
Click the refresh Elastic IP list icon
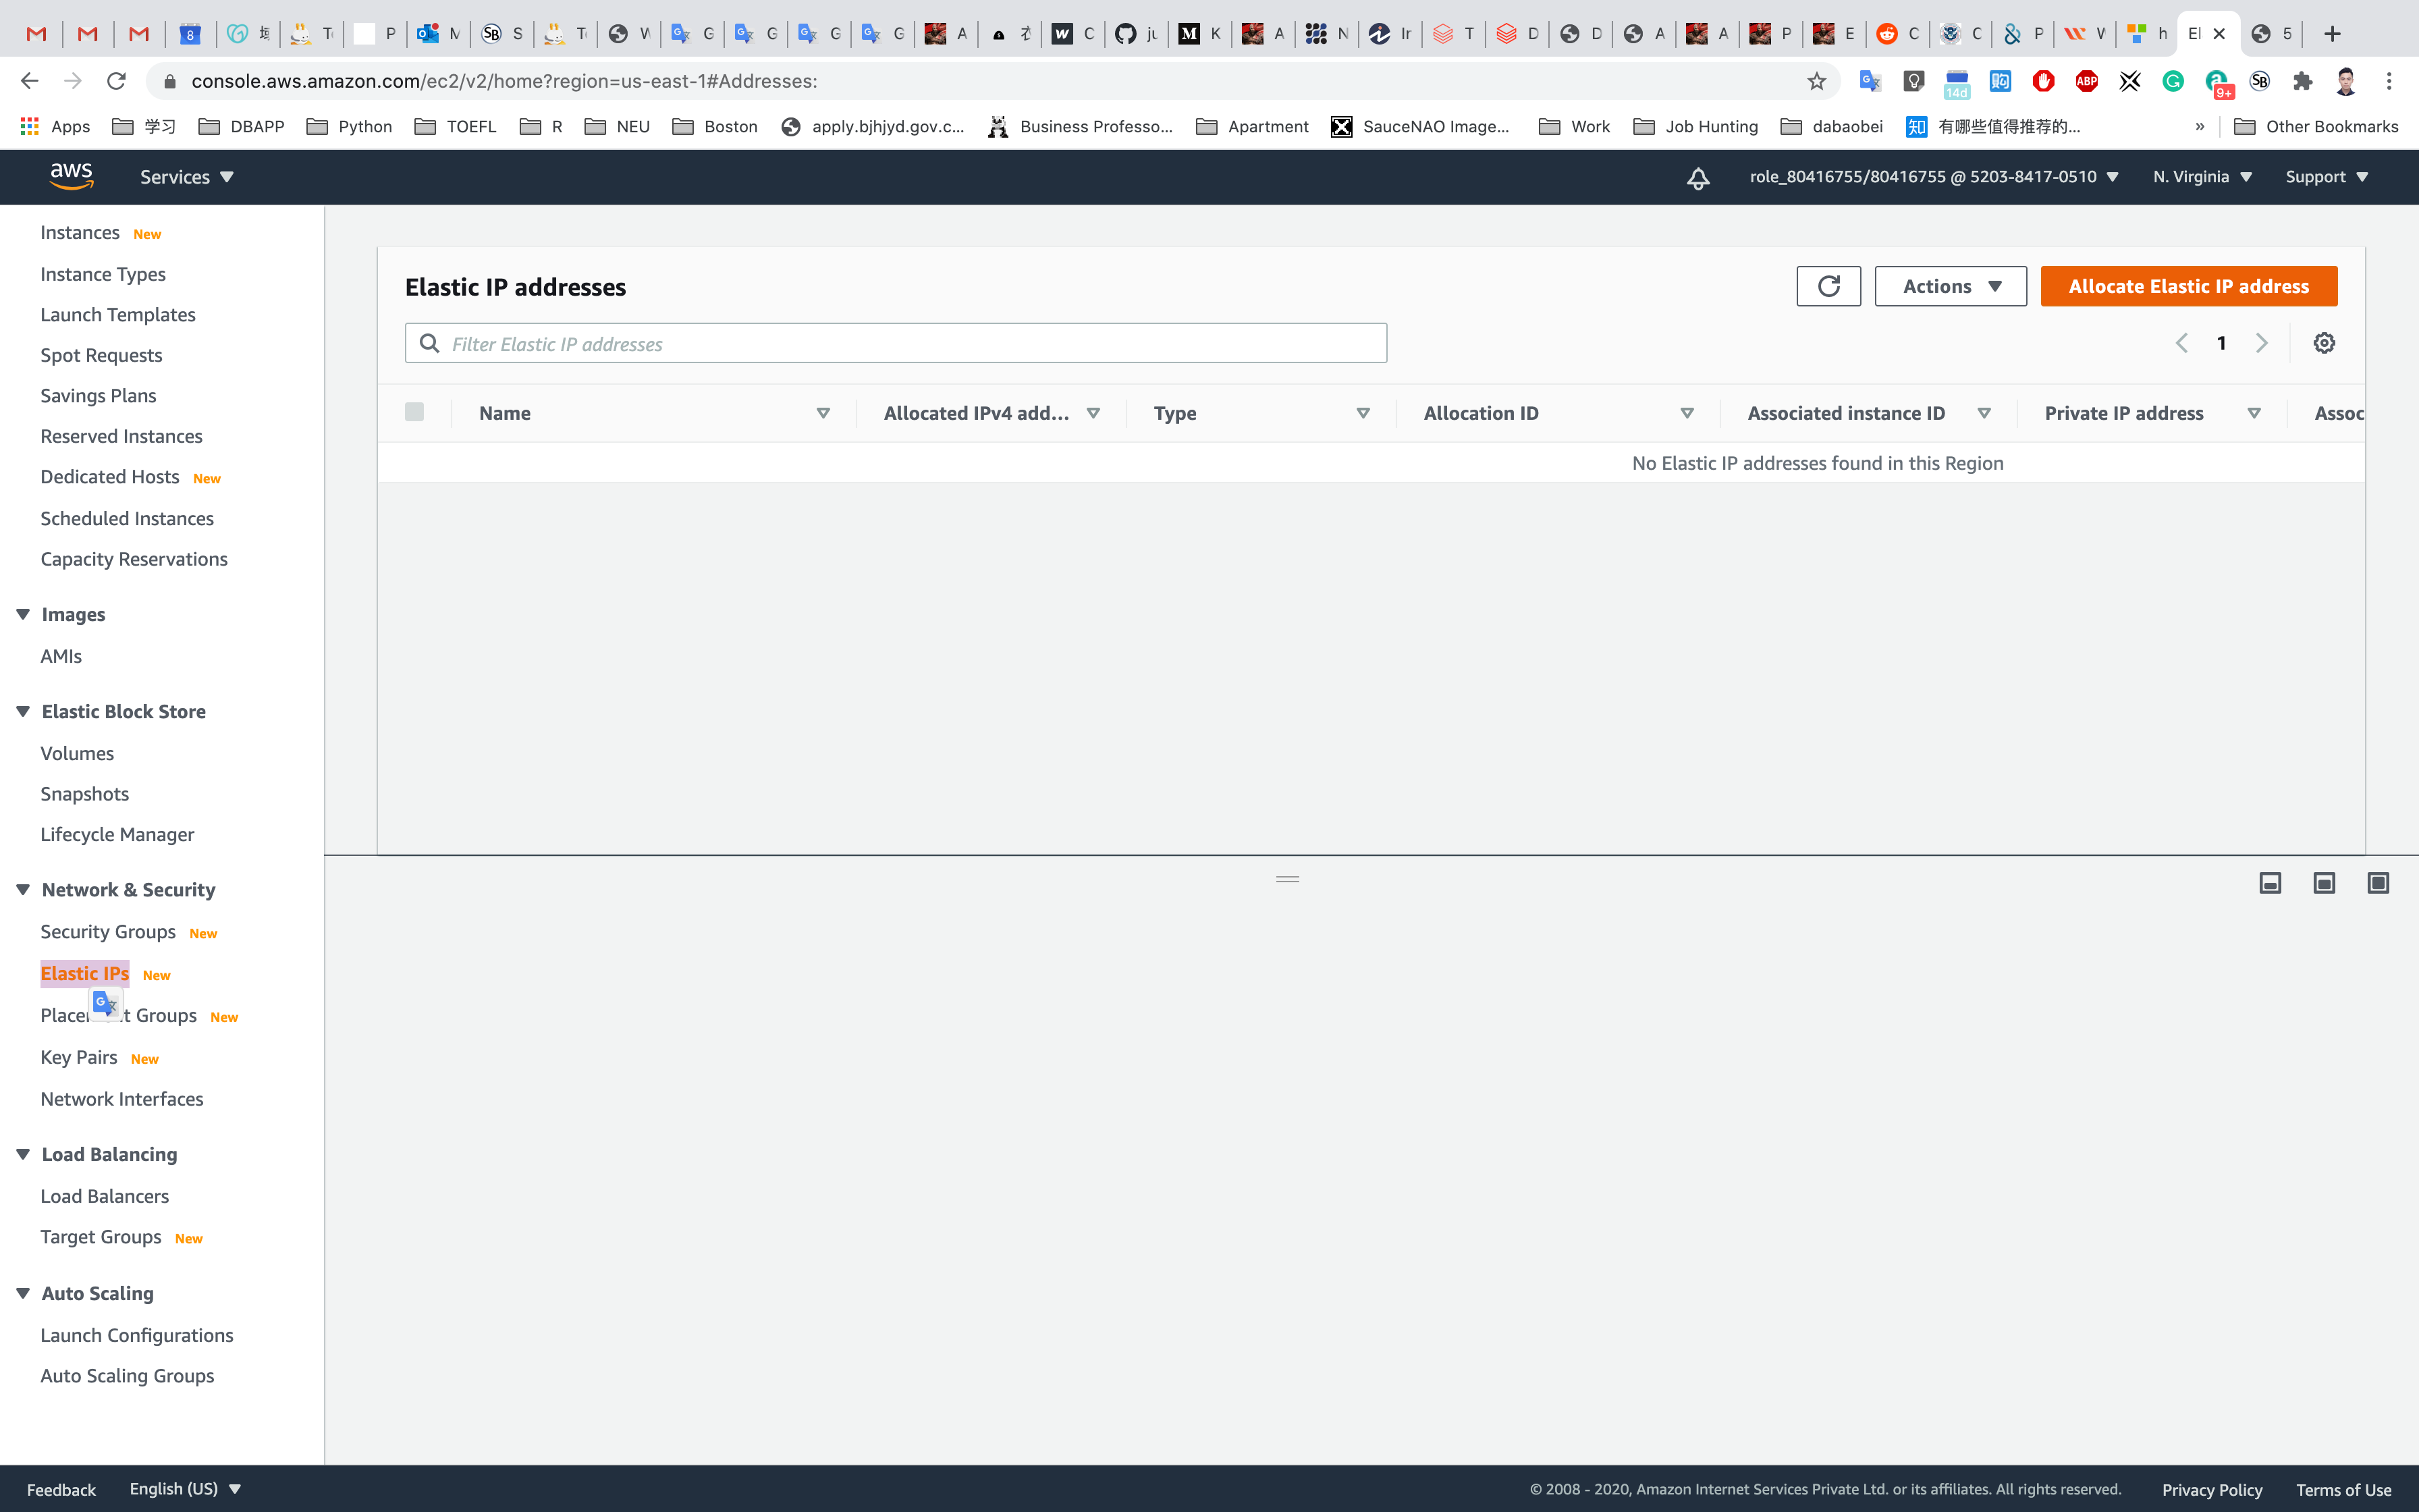click(x=1828, y=286)
